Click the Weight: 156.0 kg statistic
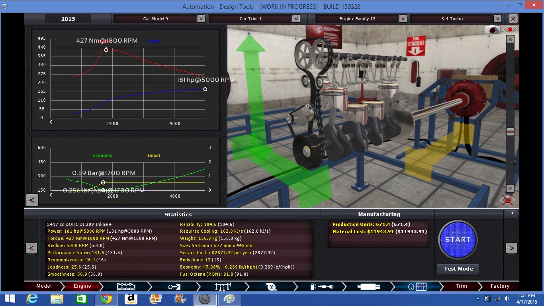 coord(210,238)
